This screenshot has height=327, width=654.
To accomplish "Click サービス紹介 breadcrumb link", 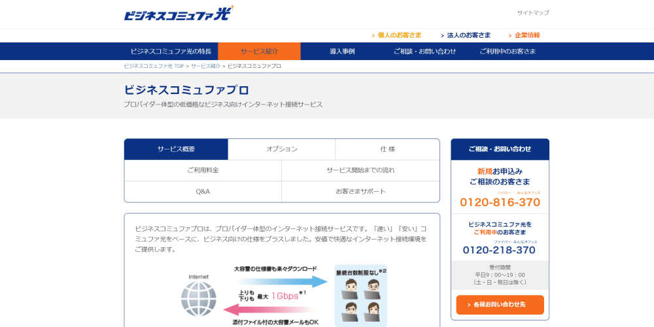I will click(x=205, y=66).
